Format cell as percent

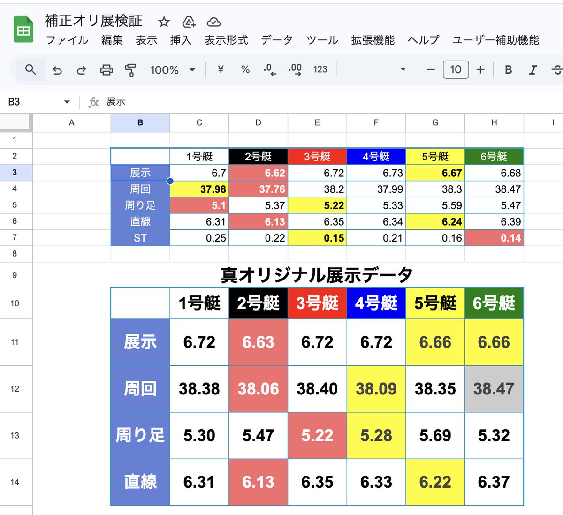click(x=244, y=69)
